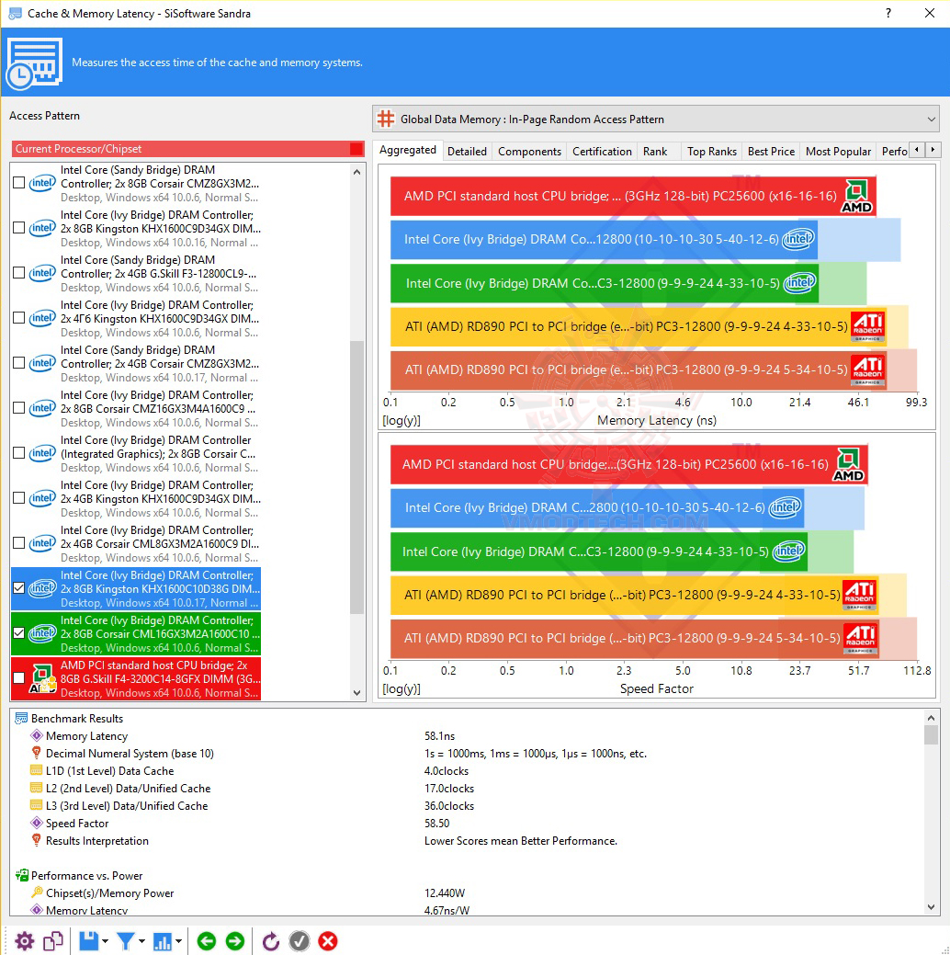Click the Current Processor/Chipset header bar
This screenshot has height=955, width=950.
187,149
